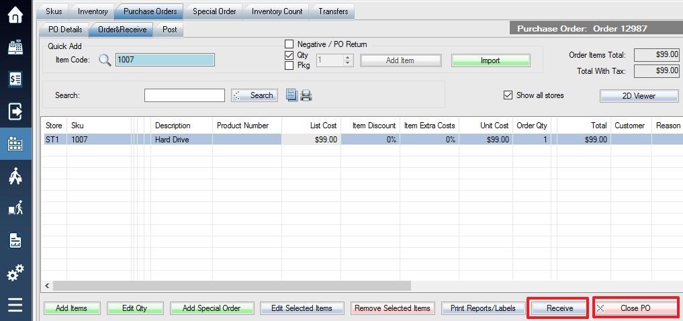
Task: Open the Special Order tab
Action: tap(214, 11)
